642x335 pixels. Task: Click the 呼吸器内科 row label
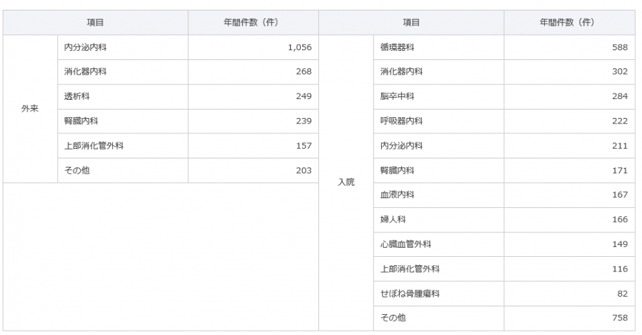coord(438,121)
